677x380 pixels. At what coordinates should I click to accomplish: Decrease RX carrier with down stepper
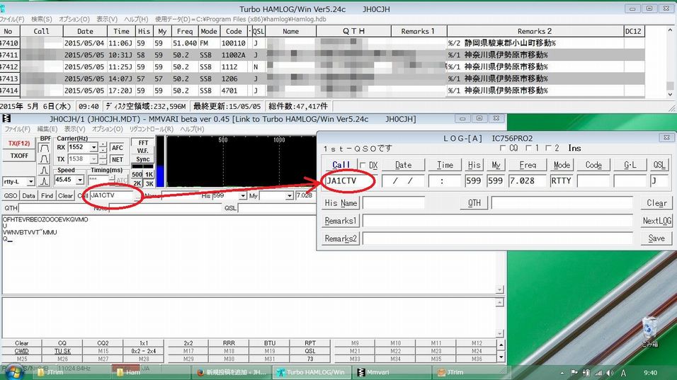pyautogui.click(x=103, y=151)
